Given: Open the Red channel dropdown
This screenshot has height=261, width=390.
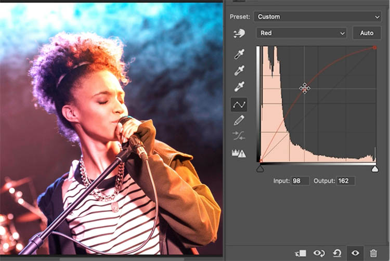Looking at the screenshot, I should pos(302,33).
